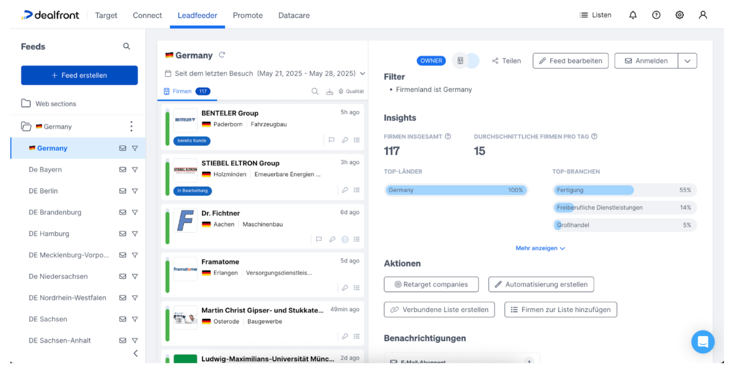Viewport: 730px width, 369px height.
Task: Click email icon for DE Berlin feed
Action: [x=122, y=191]
